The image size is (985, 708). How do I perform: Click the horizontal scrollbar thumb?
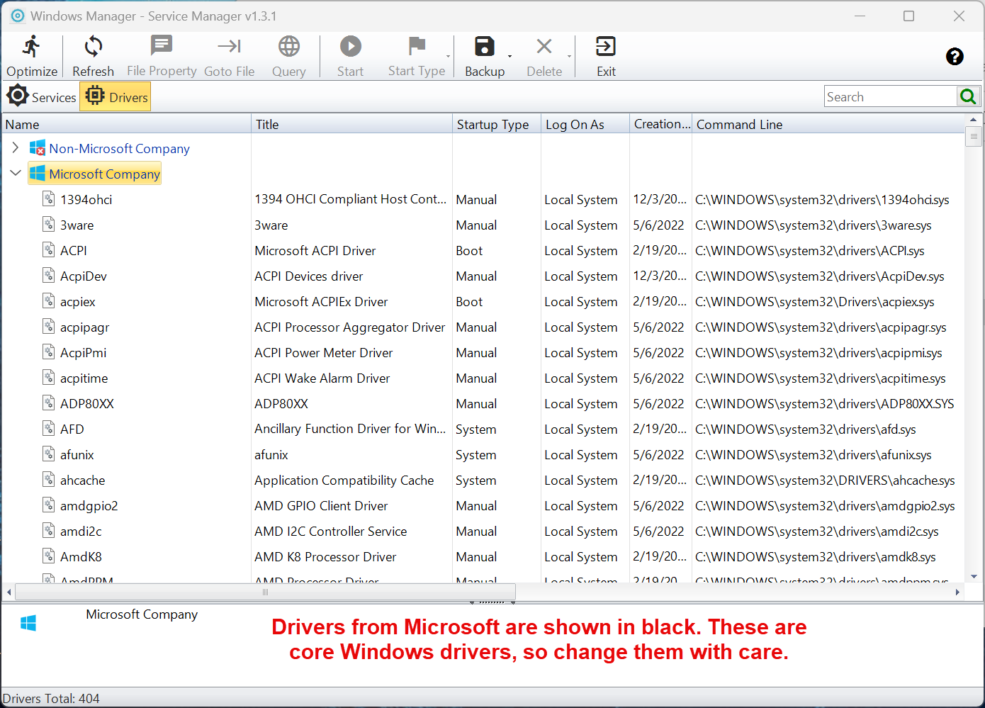[265, 591]
